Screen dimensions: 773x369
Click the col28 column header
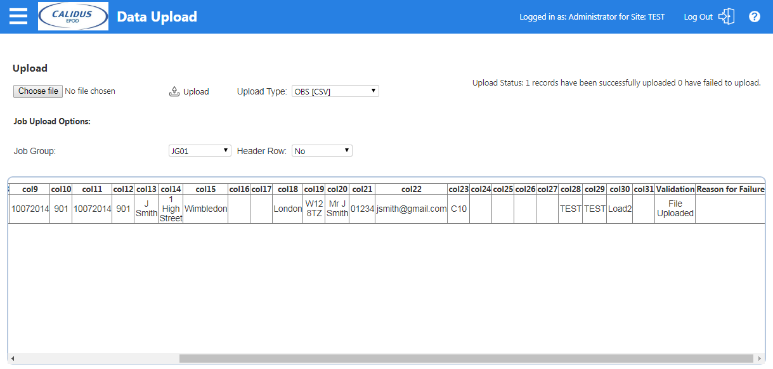click(571, 189)
